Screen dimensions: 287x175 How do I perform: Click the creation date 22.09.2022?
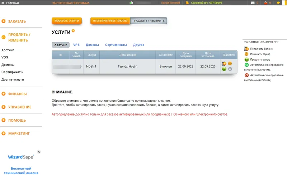(185, 67)
